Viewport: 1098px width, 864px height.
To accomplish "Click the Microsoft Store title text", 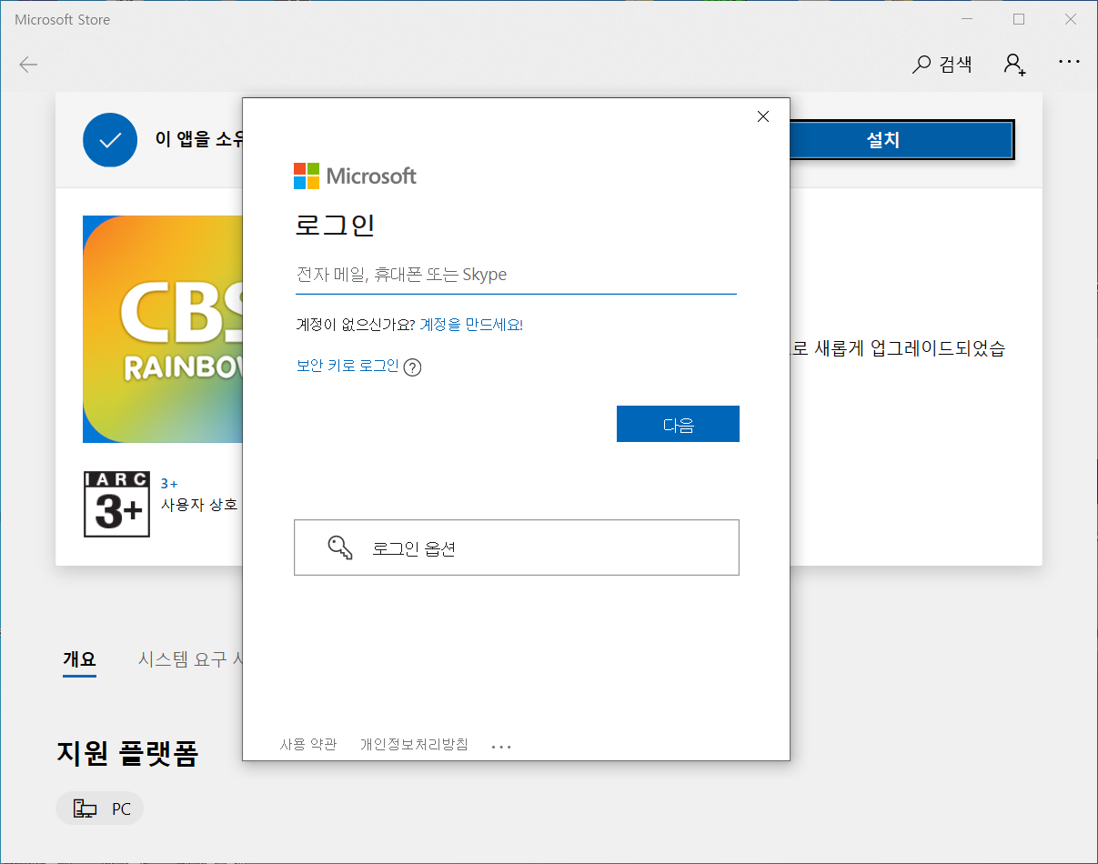I will pos(62,20).
